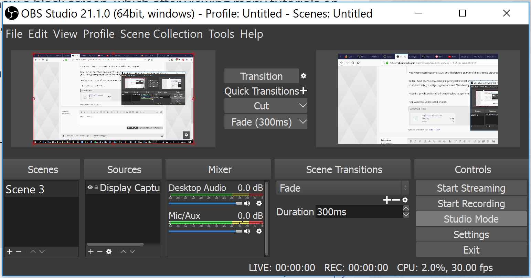Move the source up in the Sources list
Screen dimensions: 531x278
[x=123, y=252]
